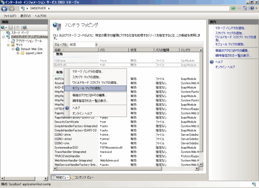Screen dimensions: 259x188
Task: Click オンライン ヘルプ link in actions pane
Action: coord(225,67)
